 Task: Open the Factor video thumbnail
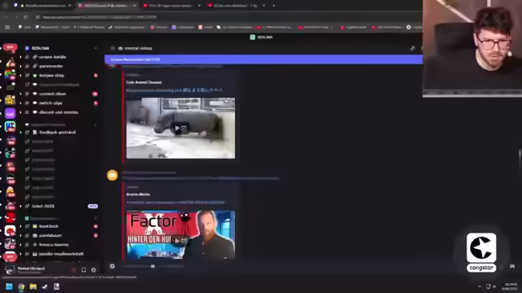point(180,234)
